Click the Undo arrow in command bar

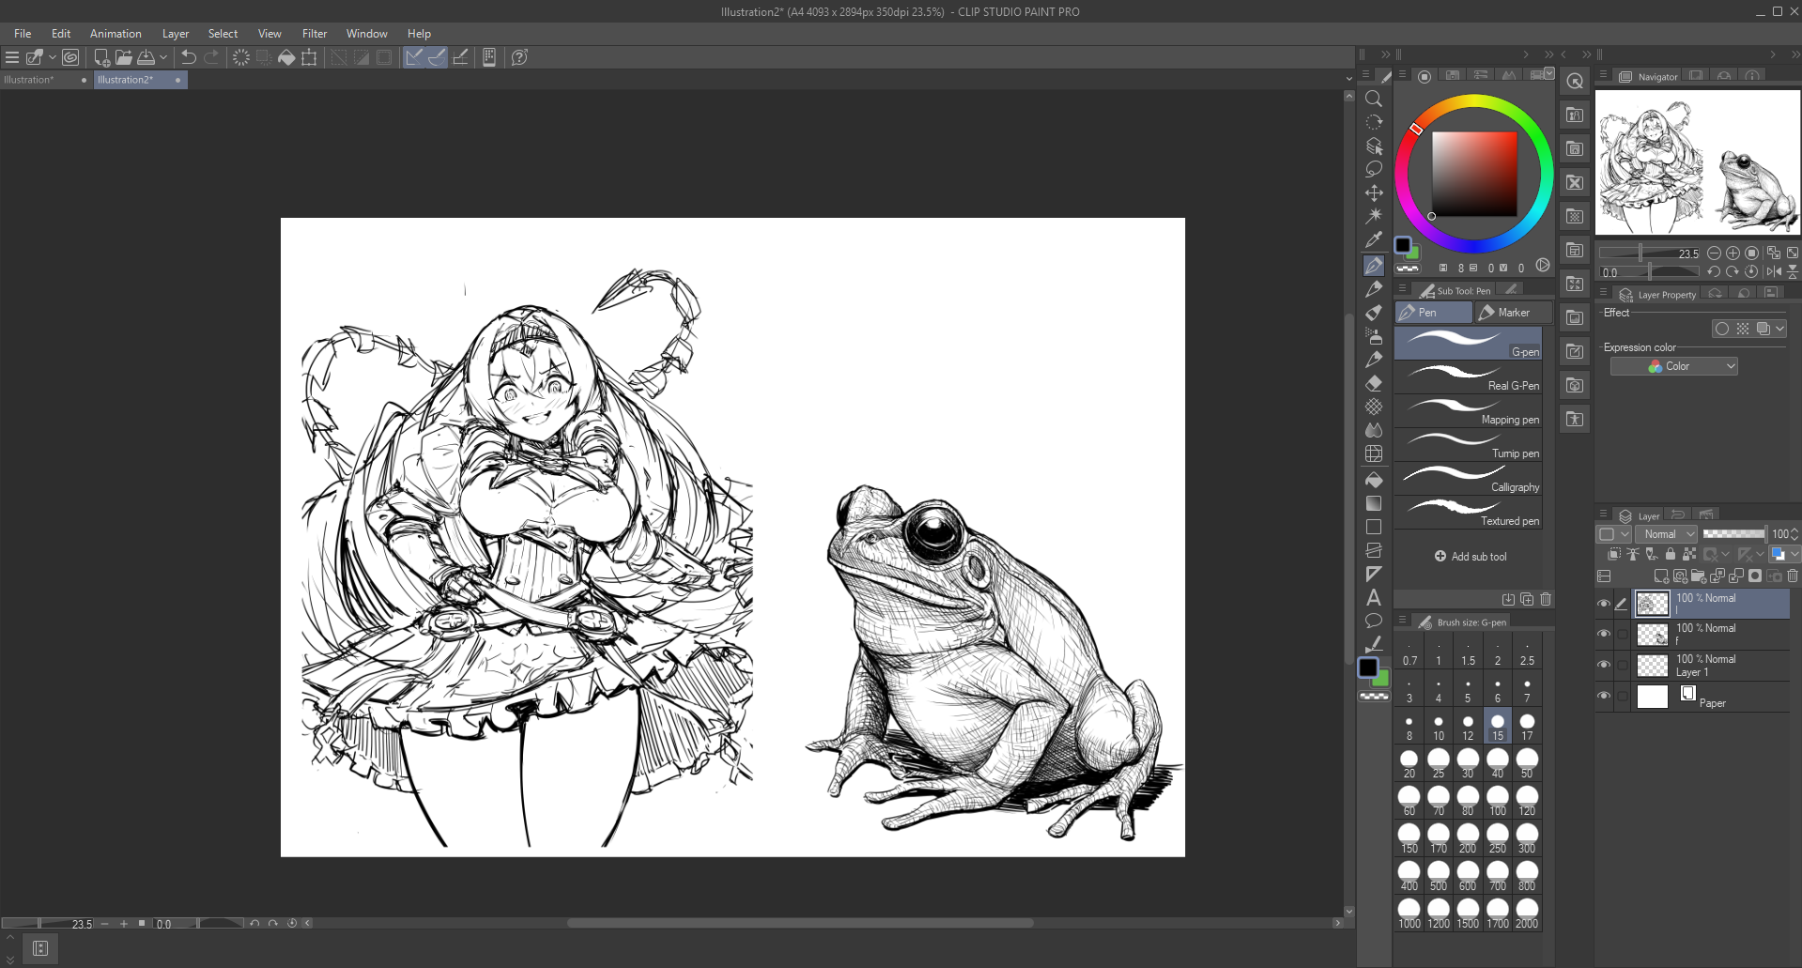[188, 57]
